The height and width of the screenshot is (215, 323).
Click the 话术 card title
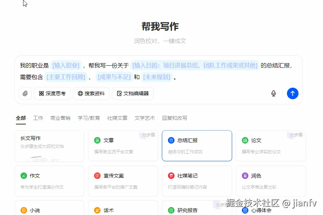[x=109, y=210]
